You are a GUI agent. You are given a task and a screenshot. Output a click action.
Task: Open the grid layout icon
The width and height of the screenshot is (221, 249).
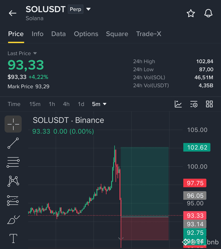click(x=209, y=104)
